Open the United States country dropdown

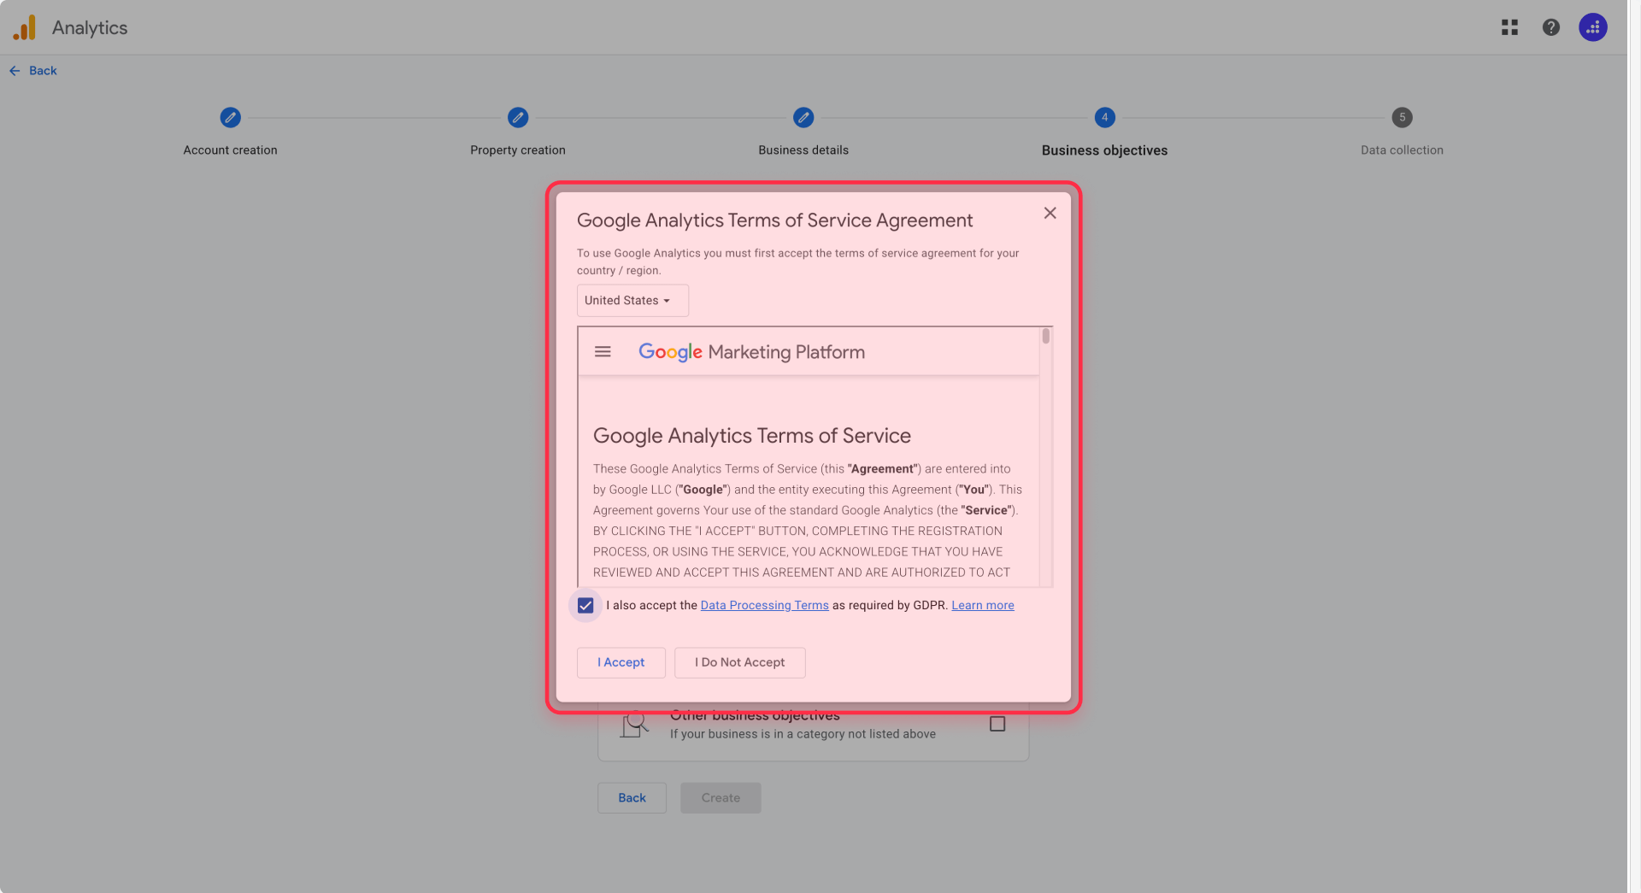tap(632, 300)
